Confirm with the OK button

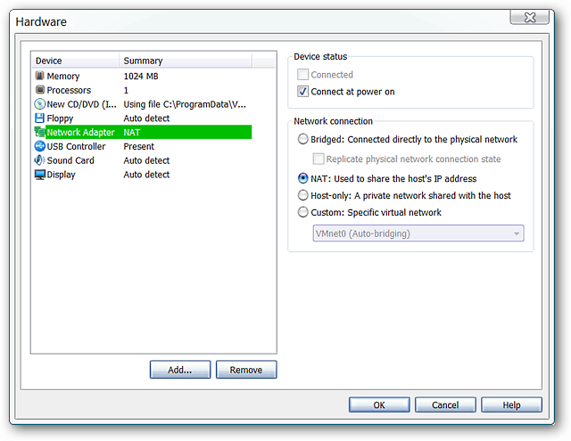point(379,405)
